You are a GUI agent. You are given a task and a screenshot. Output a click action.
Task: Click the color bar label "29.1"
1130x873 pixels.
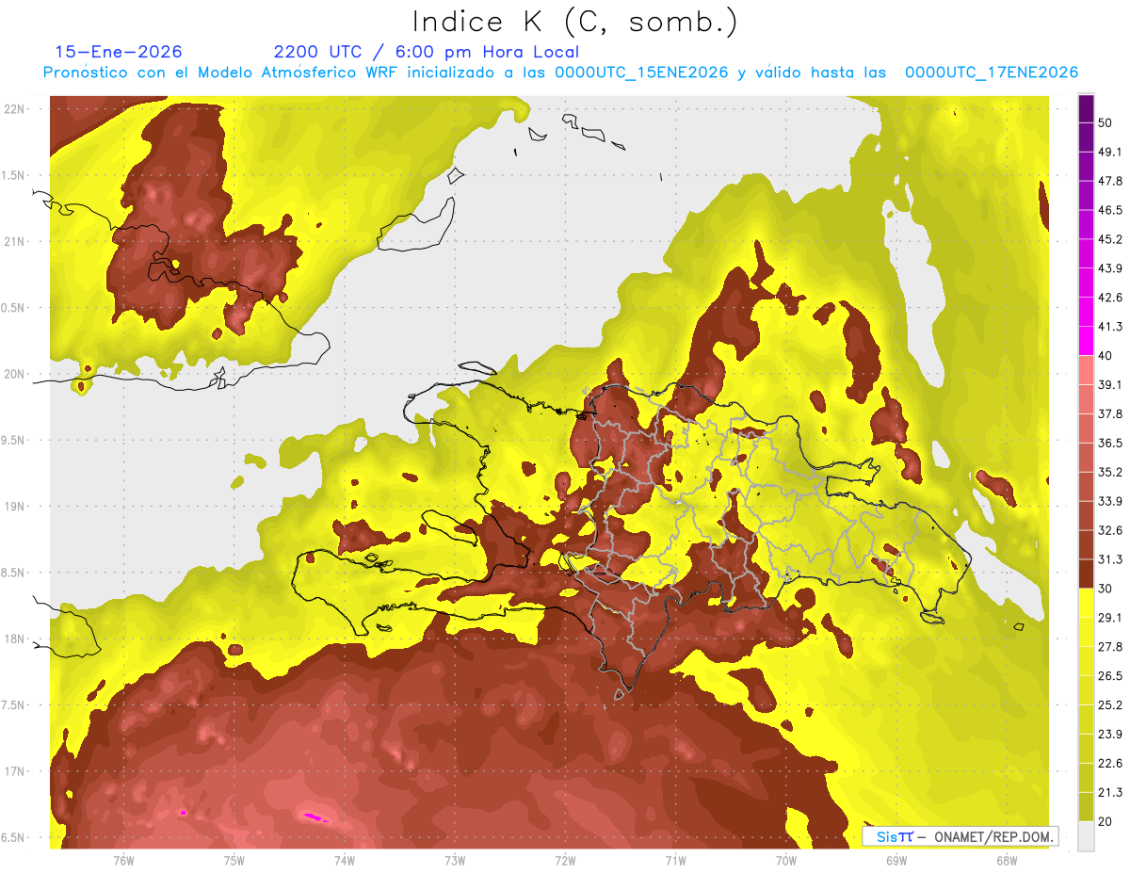[1110, 618]
